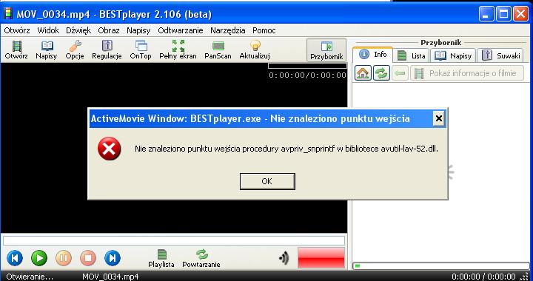The height and width of the screenshot is (281, 533).
Task: Open the Napisy tab in Przybornik
Action: (453, 55)
